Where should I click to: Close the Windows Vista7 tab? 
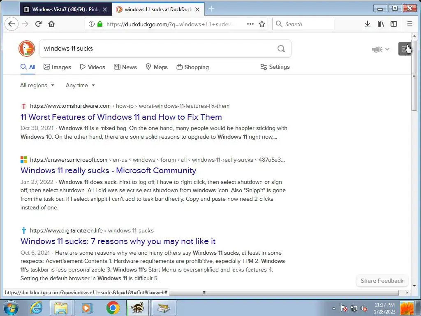(x=105, y=9)
